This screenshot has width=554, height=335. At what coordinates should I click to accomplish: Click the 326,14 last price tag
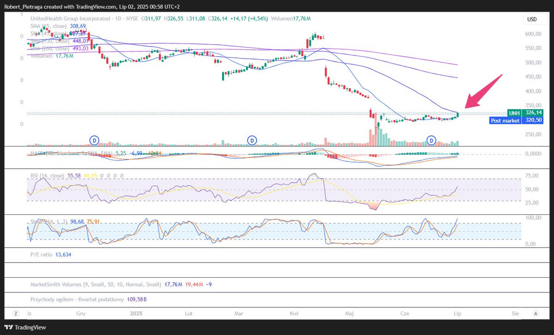532,113
